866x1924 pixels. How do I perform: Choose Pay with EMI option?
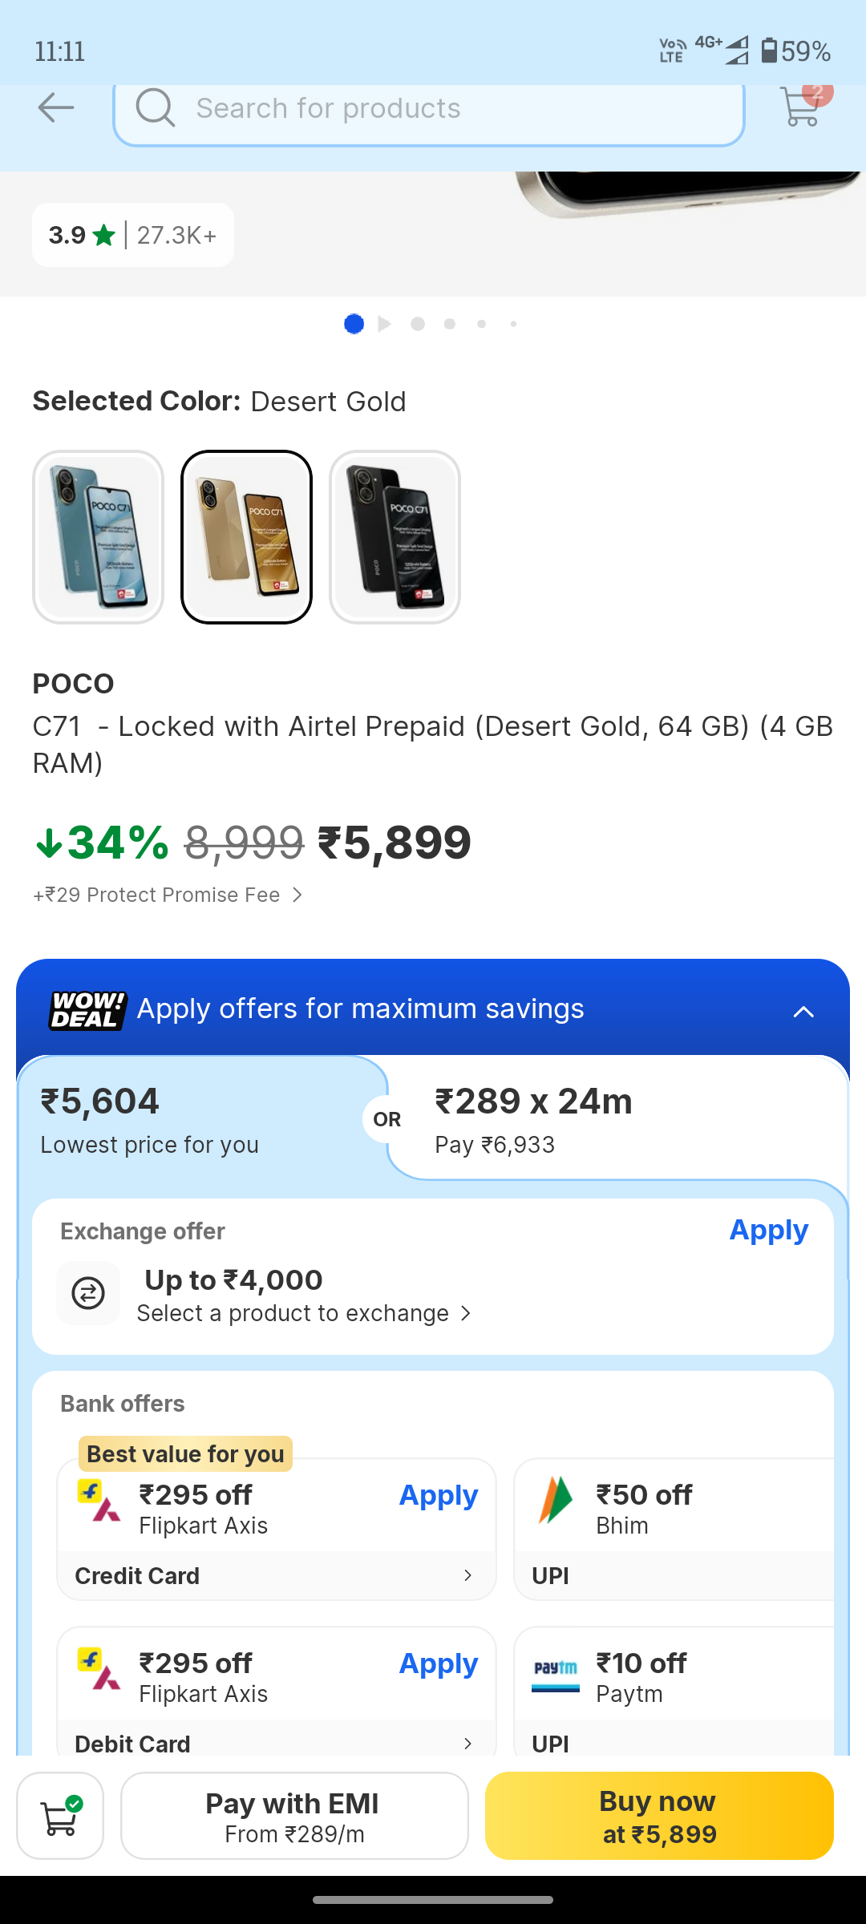coord(294,1816)
